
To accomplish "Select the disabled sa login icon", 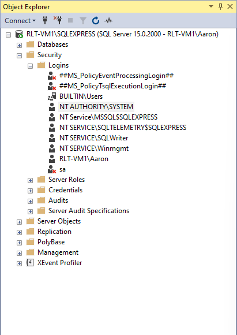I will click(x=52, y=169).
